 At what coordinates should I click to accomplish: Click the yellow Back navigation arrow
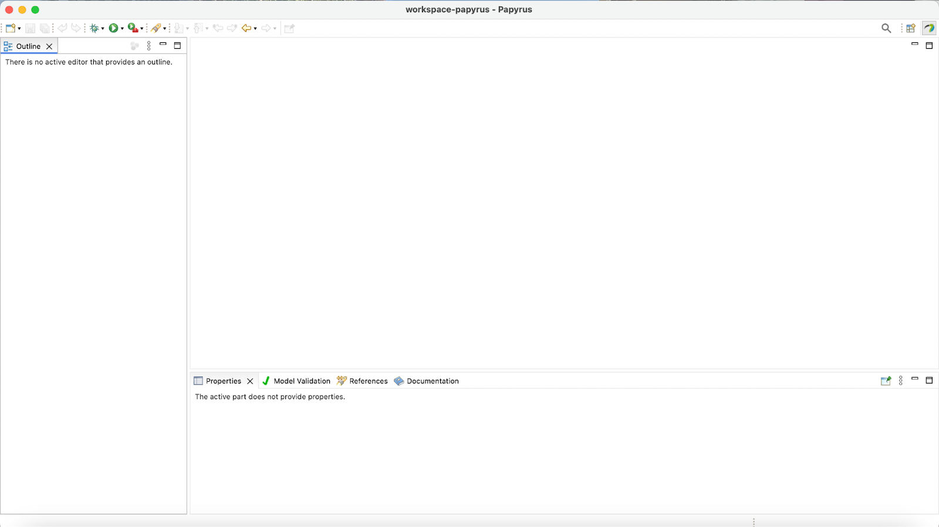click(x=246, y=28)
